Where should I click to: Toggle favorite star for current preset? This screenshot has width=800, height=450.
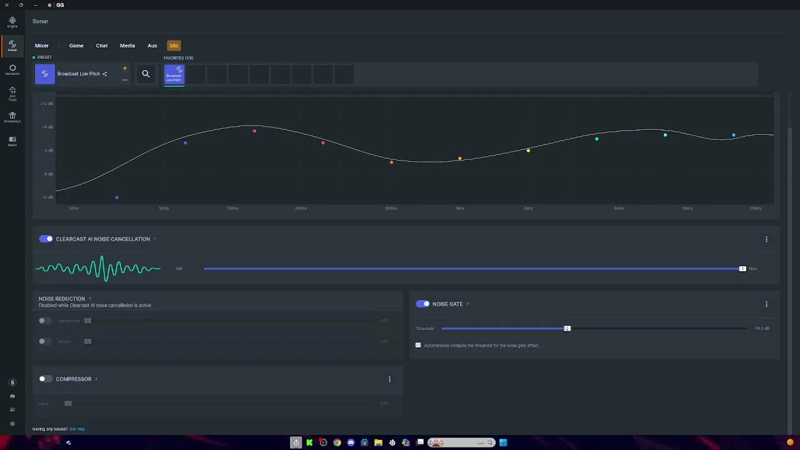(x=125, y=68)
